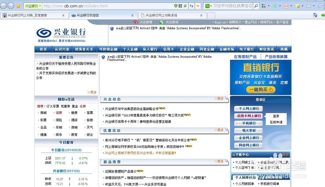Open the 兴业银行 site identity dropdown in address bar
Viewport: 325px width, 187px height.
point(33,6)
